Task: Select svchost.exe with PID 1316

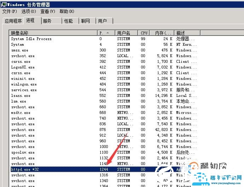Action: 104,175
